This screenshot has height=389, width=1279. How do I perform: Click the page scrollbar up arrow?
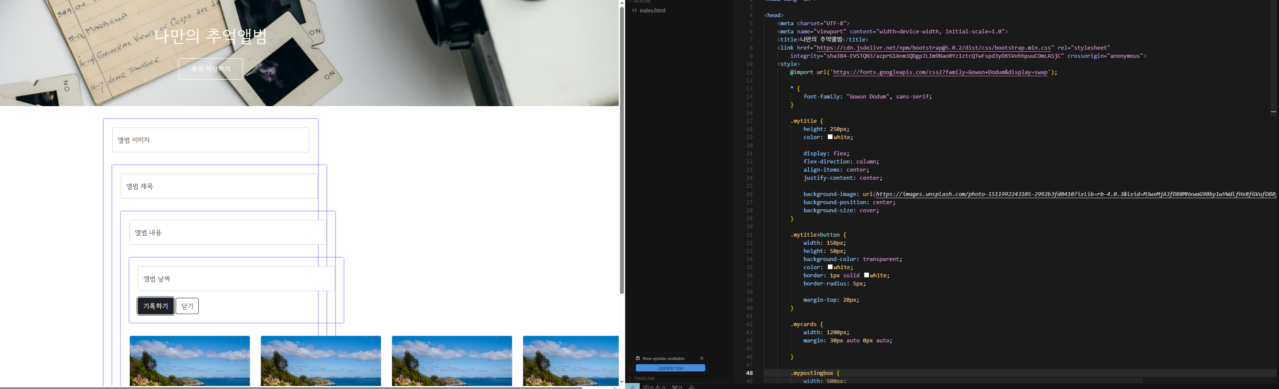click(x=622, y=3)
